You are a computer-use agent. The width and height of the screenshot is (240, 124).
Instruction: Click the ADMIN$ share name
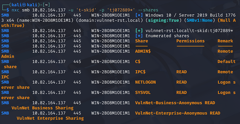point(143,51)
